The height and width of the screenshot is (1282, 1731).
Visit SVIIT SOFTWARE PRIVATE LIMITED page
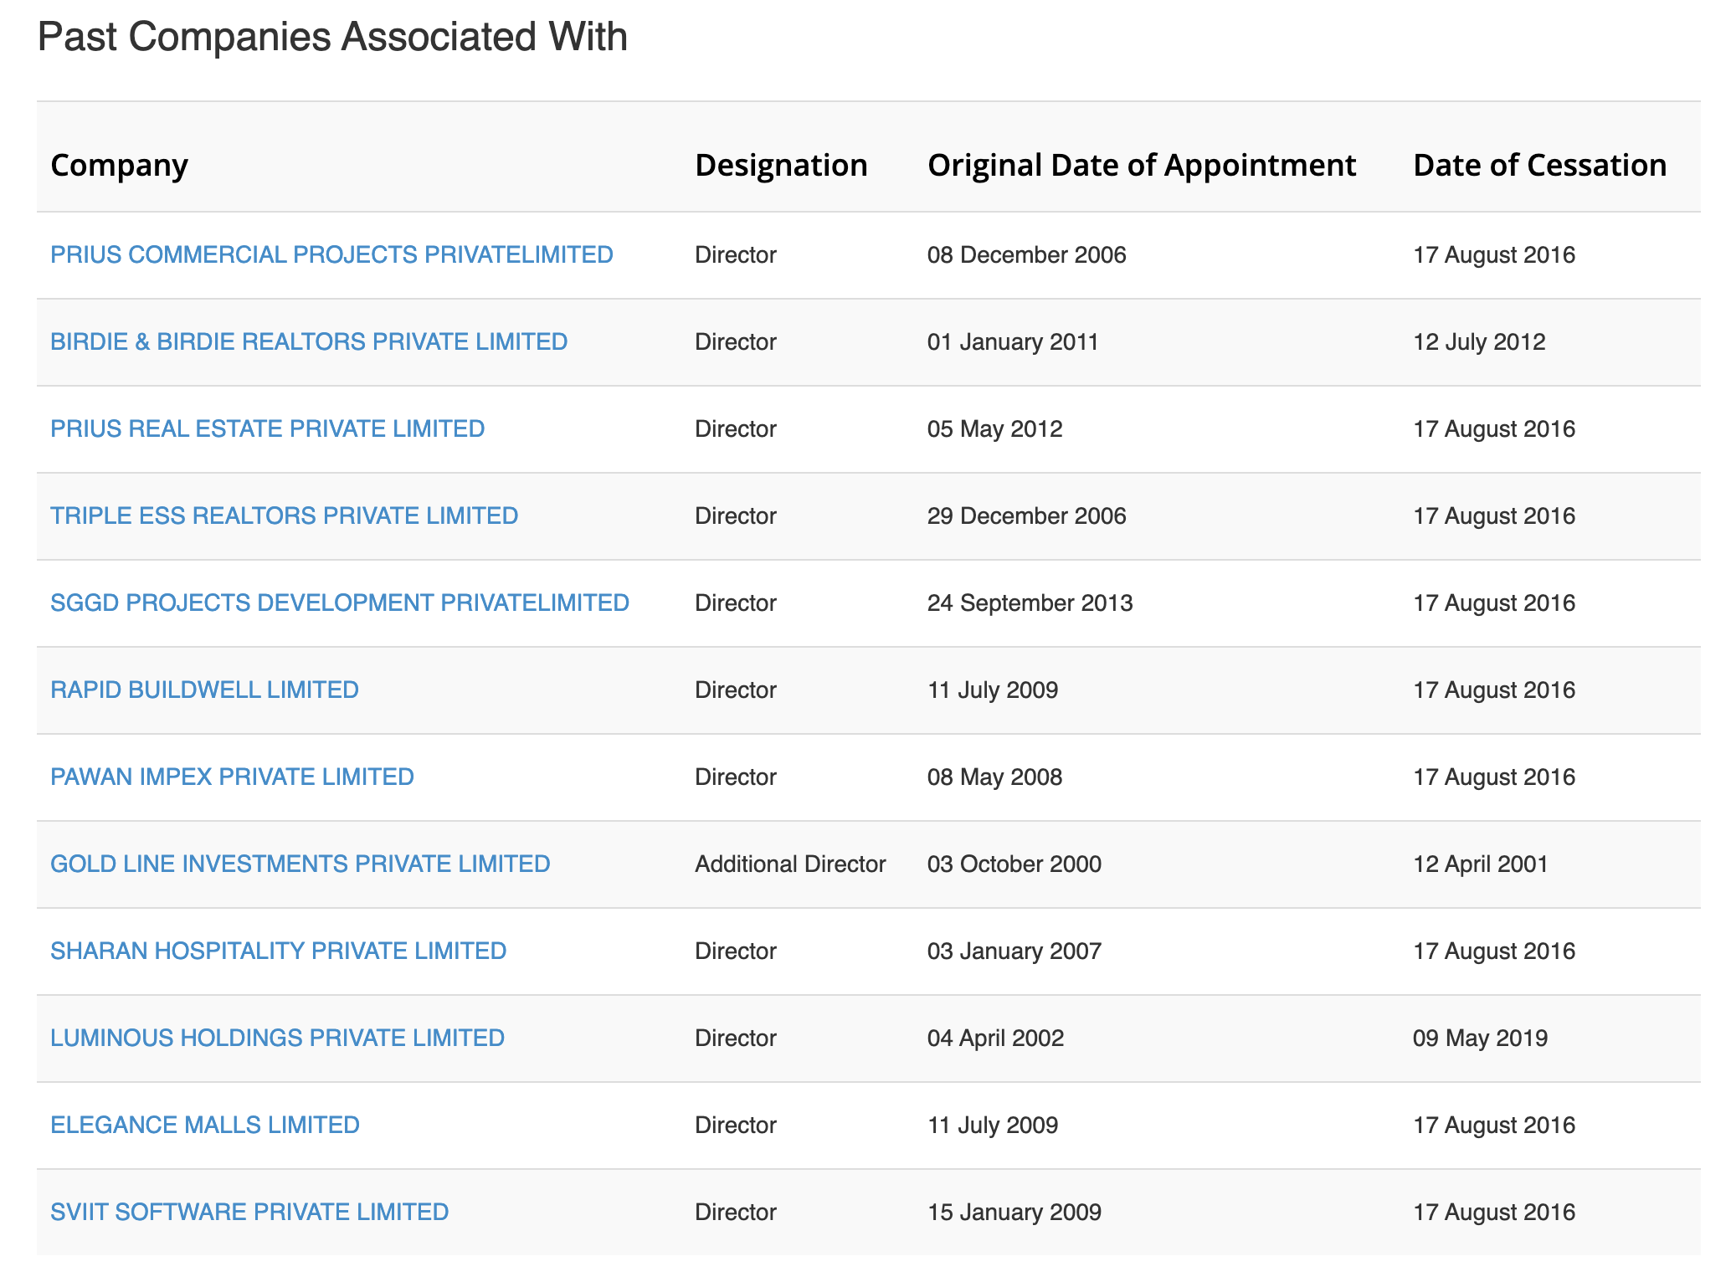249,1212
